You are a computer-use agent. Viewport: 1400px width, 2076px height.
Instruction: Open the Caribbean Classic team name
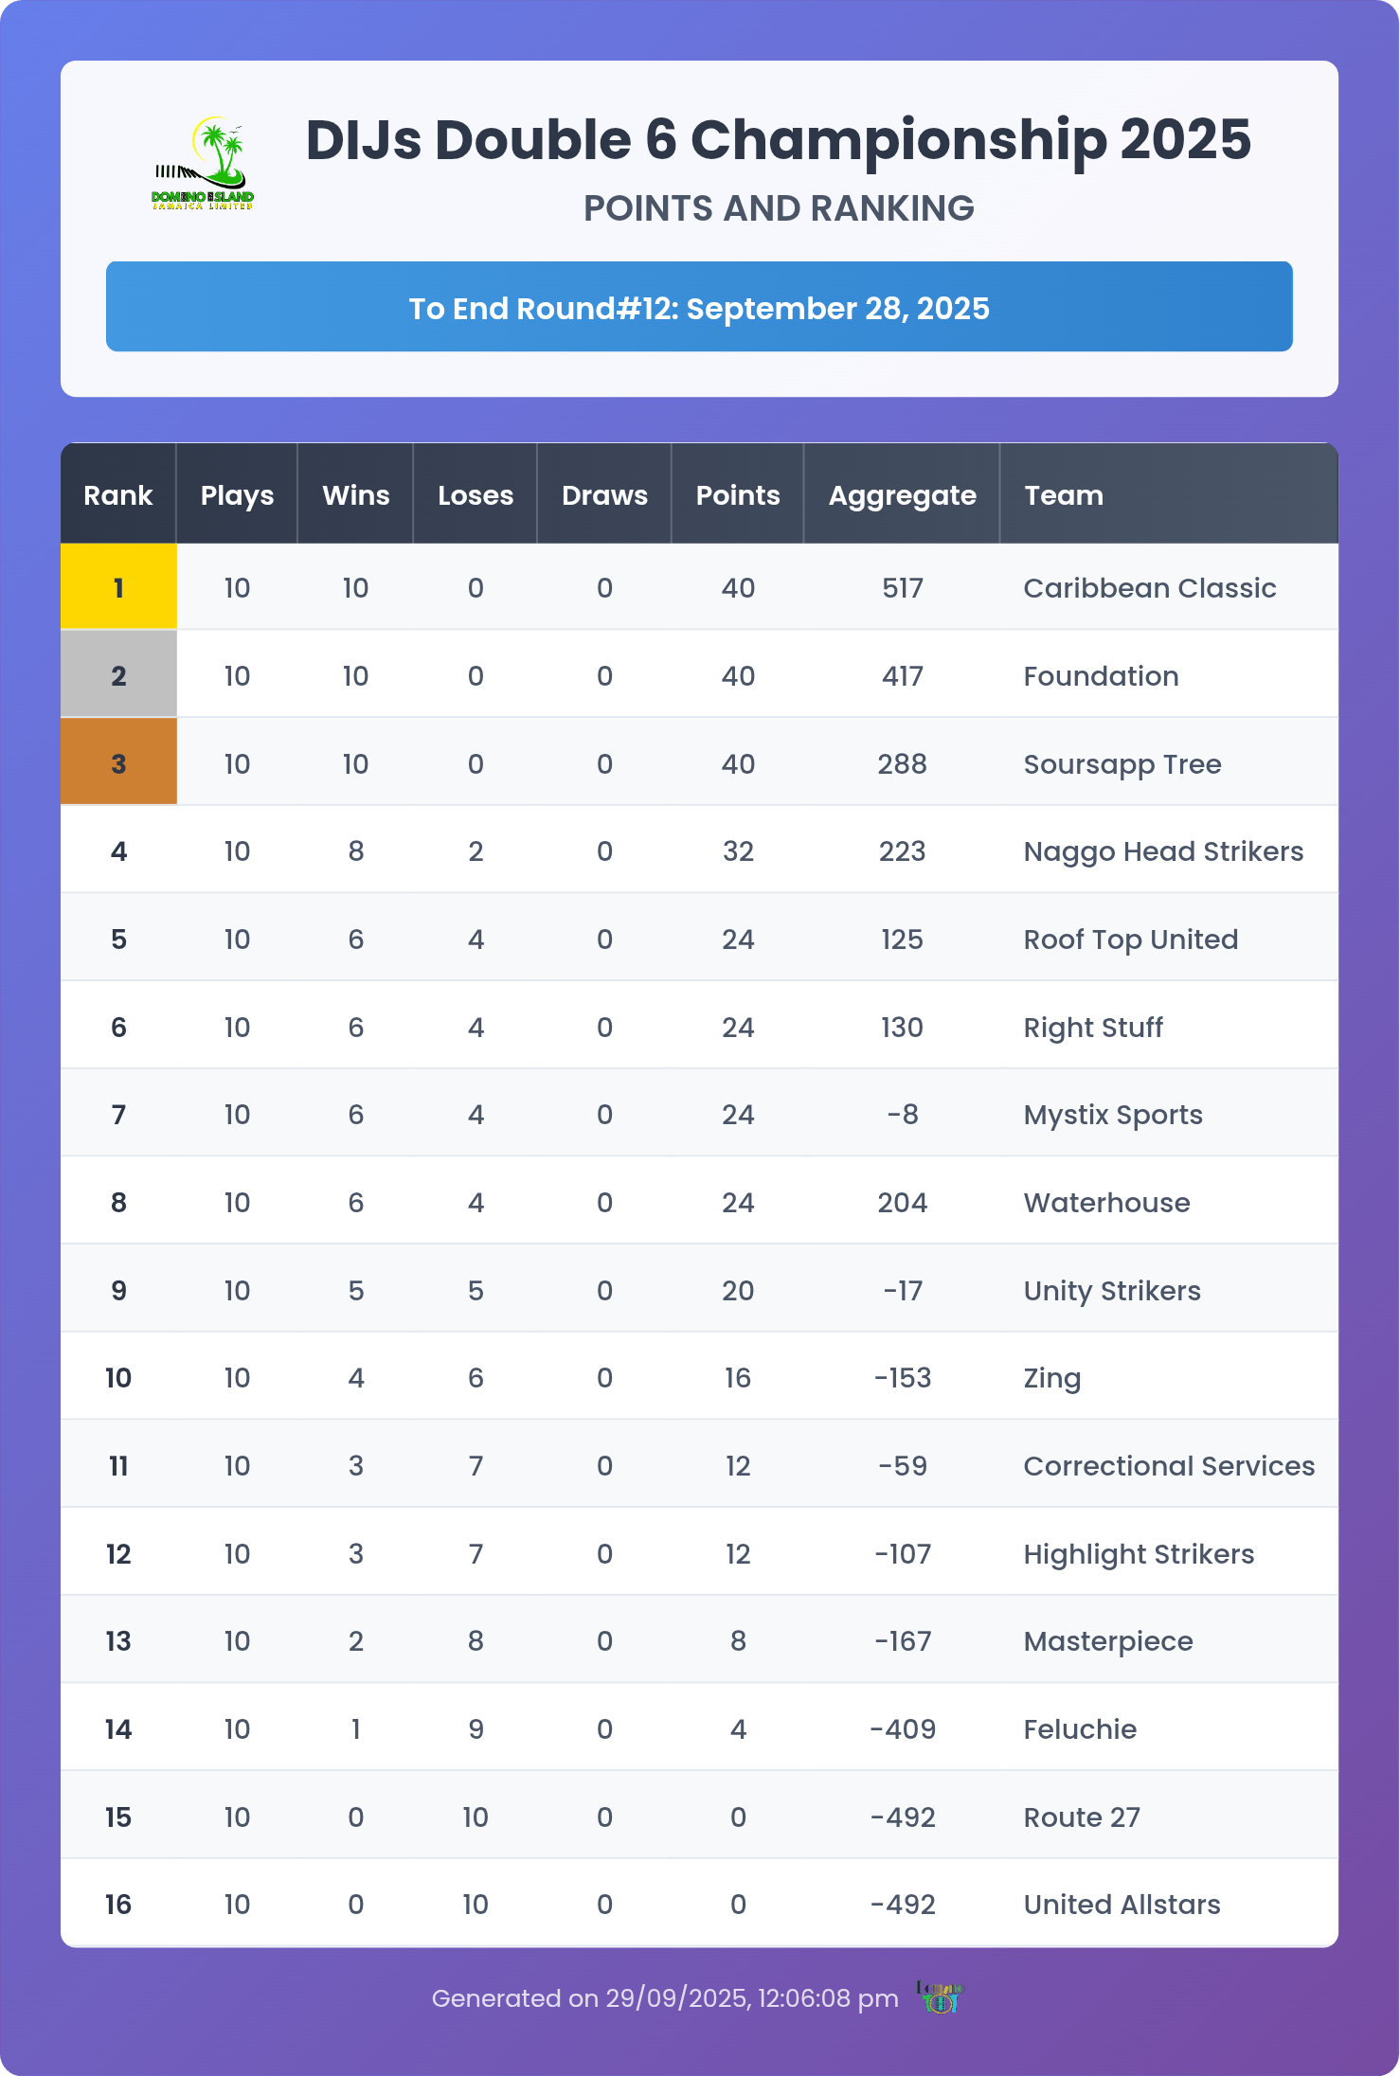pyautogui.click(x=1150, y=588)
